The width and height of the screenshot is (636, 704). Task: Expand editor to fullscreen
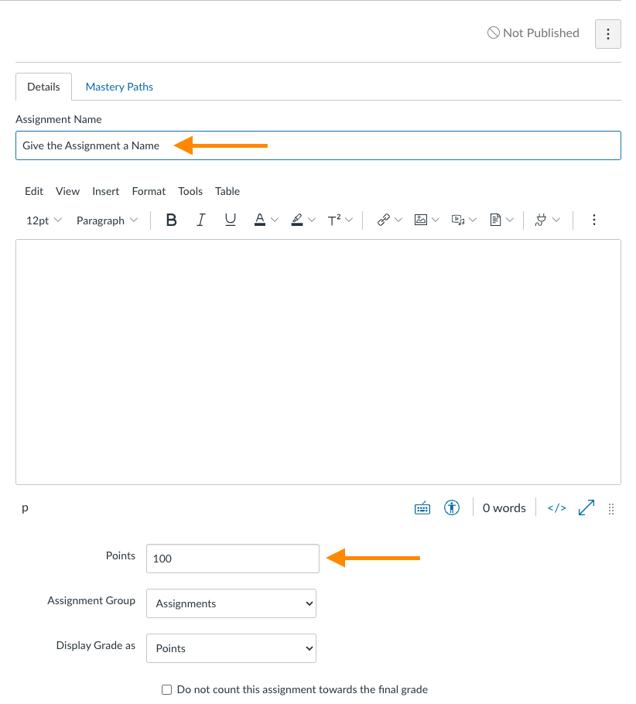coord(586,507)
